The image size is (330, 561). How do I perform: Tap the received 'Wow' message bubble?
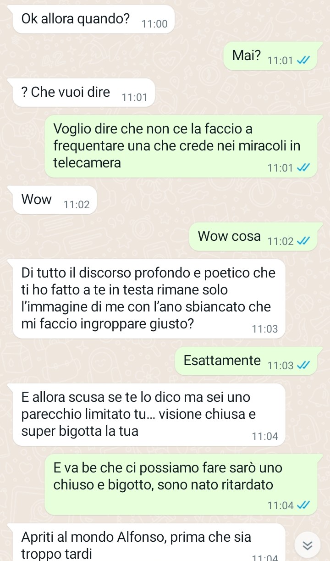(55, 200)
